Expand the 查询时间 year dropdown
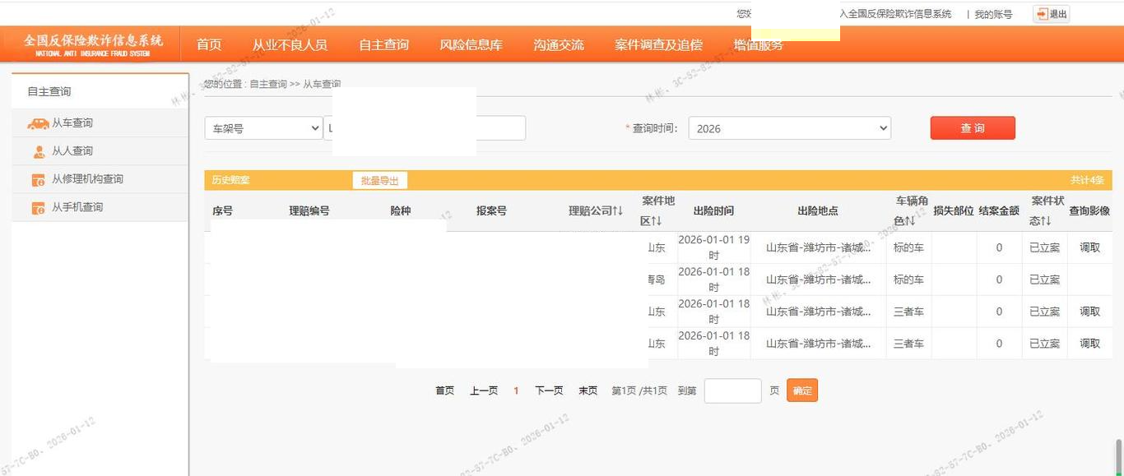 click(789, 128)
